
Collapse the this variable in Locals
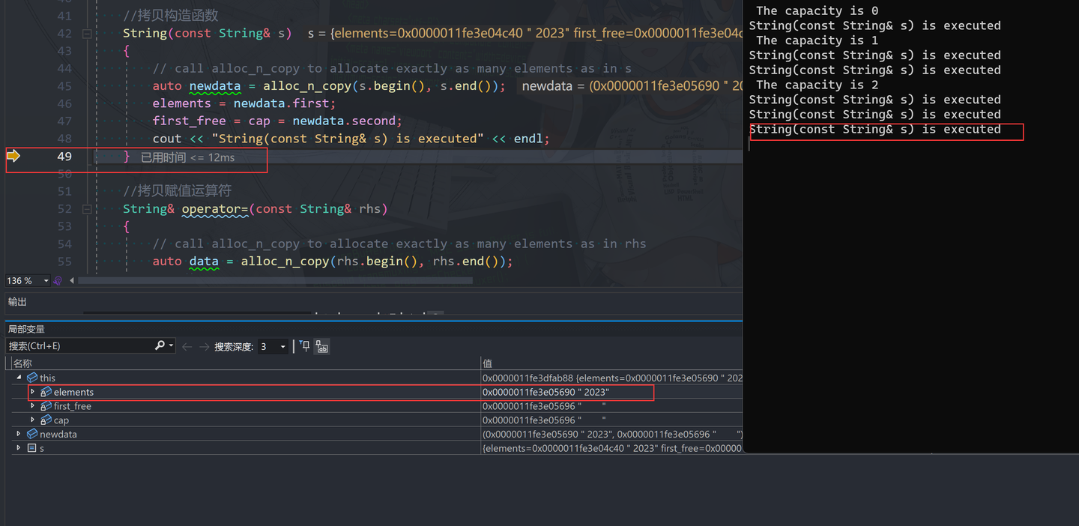(19, 377)
